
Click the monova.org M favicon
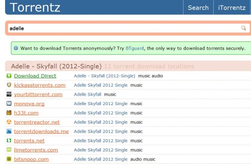[x=9, y=103]
